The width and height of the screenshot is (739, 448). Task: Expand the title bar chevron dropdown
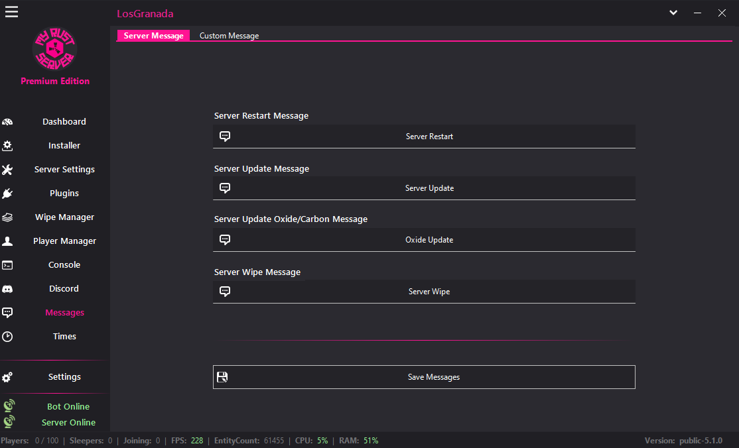[x=673, y=13]
